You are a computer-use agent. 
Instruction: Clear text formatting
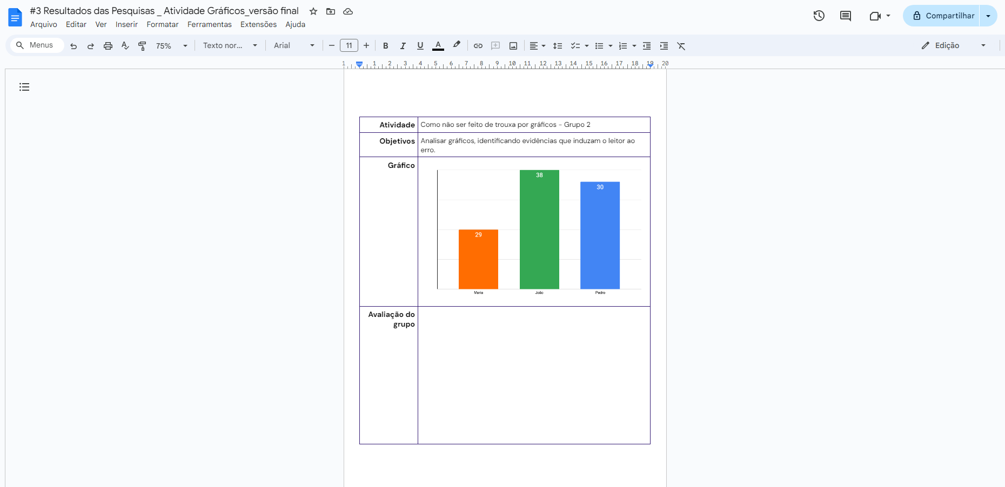[681, 46]
